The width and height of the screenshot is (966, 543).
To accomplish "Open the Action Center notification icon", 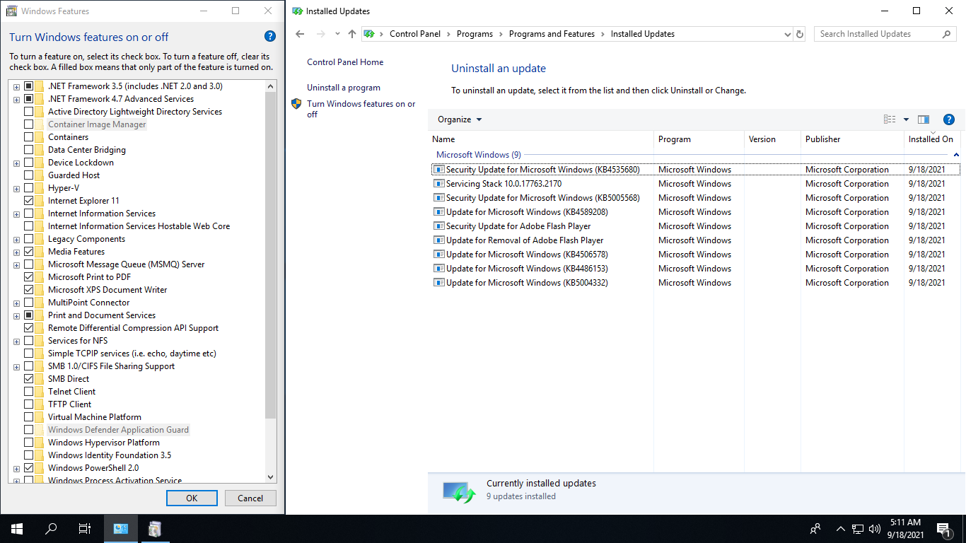I will point(943,528).
